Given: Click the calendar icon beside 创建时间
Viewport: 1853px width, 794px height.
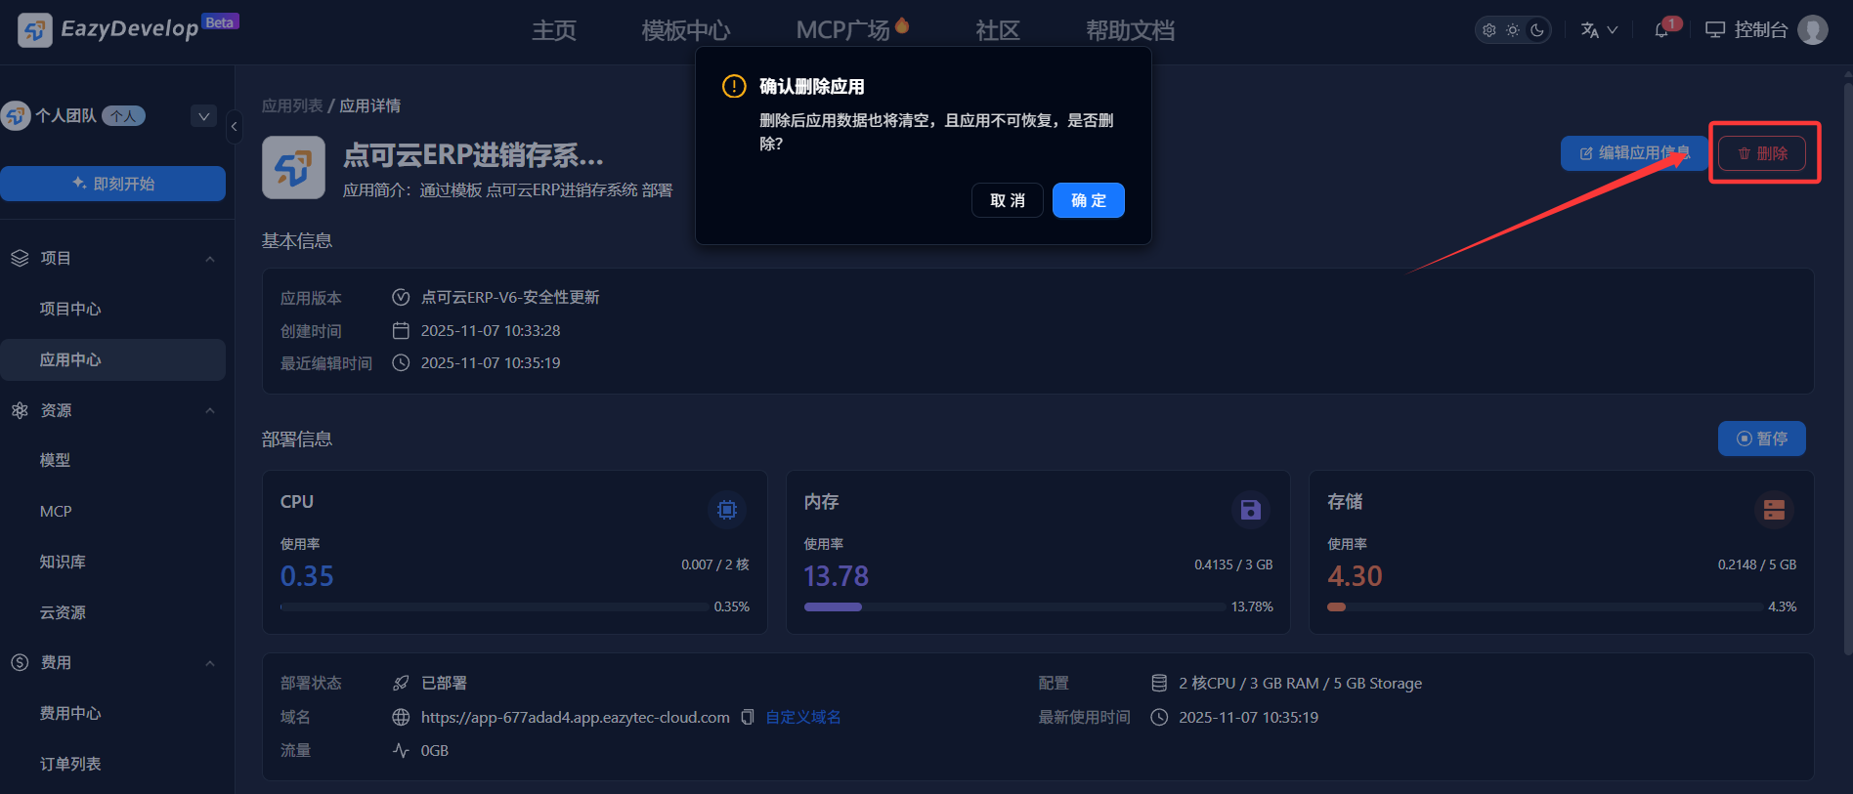Looking at the screenshot, I should click(401, 331).
